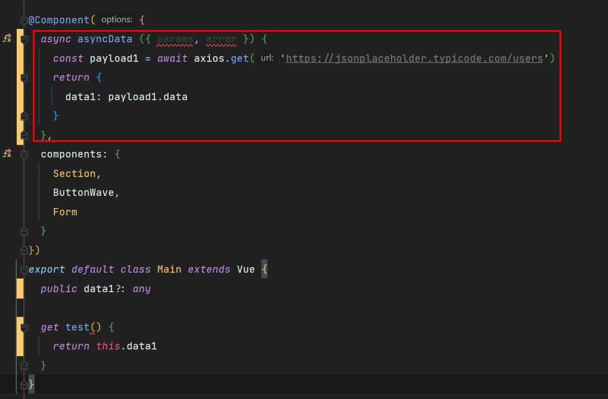Click fold end marker closing test getter
608x399 pixels.
point(23,365)
